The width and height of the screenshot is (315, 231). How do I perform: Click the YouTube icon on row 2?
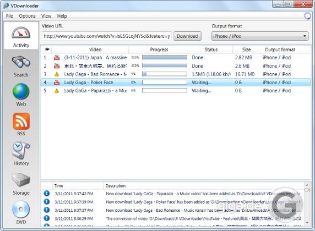point(57,66)
